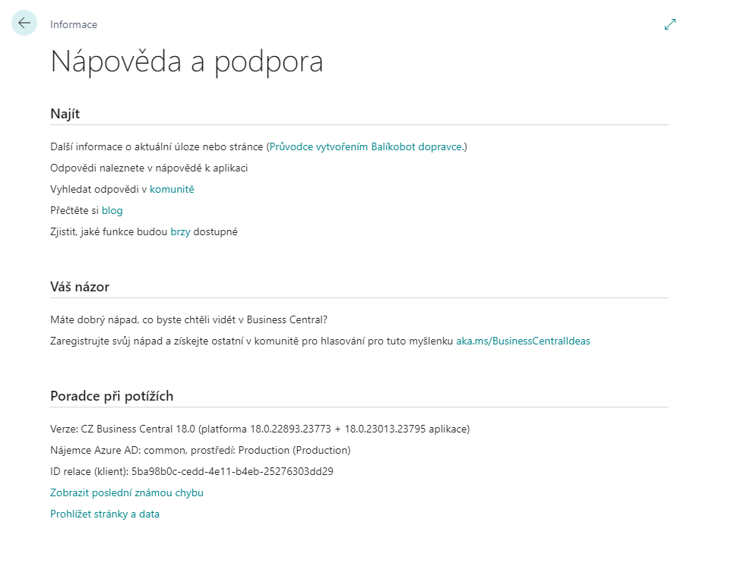This screenshot has width=734, height=563.
Task: Open the Průvodce vytvořením Balíkobot dopravce guide
Action: [367, 147]
